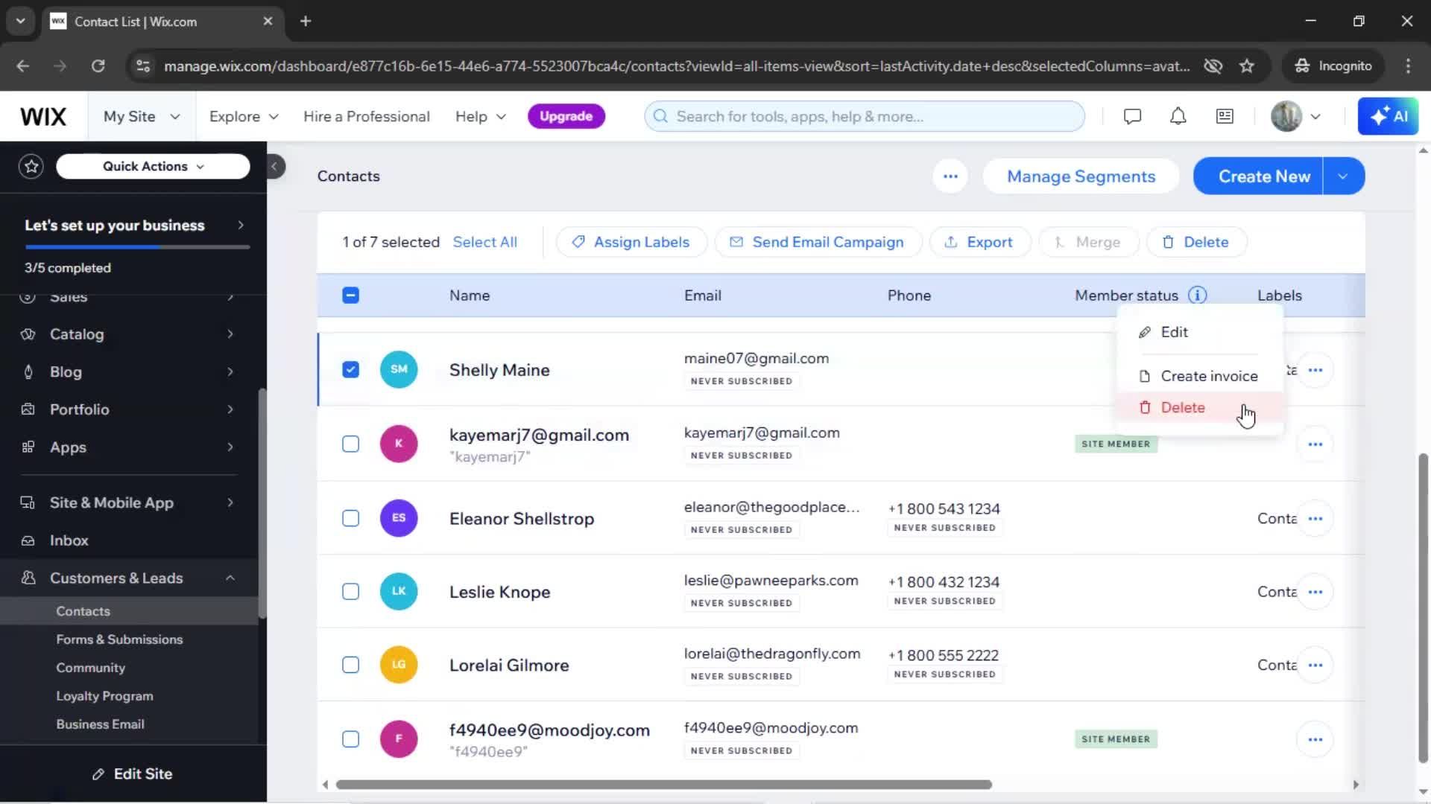
Task: Reload the page in browser
Action: coord(98,66)
